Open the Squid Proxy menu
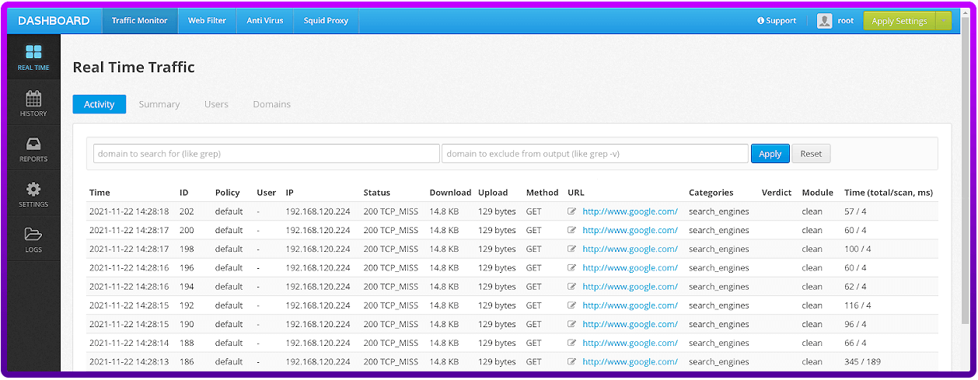 pos(326,21)
